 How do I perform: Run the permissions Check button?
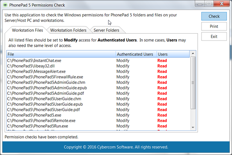[214, 16]
